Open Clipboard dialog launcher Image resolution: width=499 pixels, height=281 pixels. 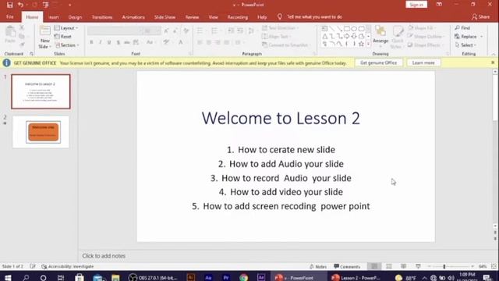(31, 54)
